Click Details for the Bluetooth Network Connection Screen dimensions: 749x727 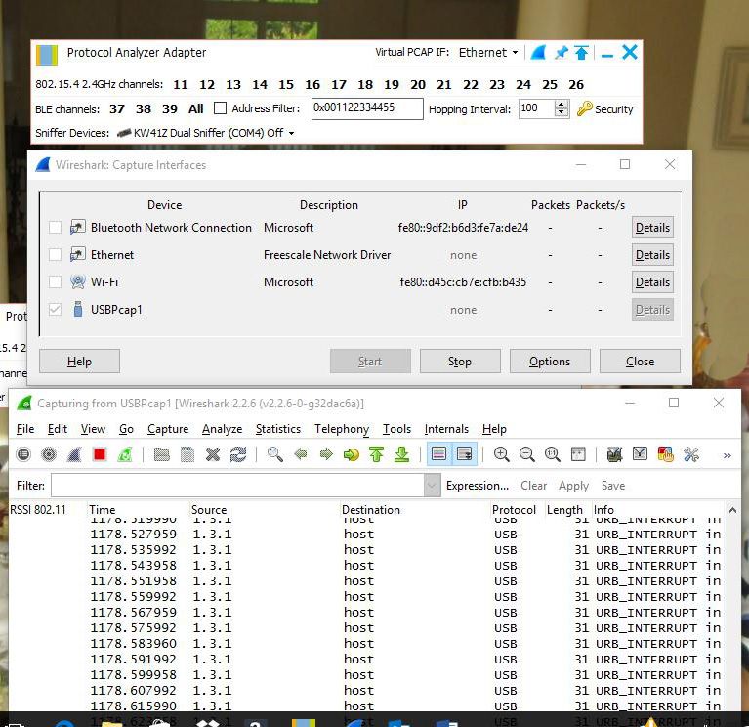click(652, 227)
